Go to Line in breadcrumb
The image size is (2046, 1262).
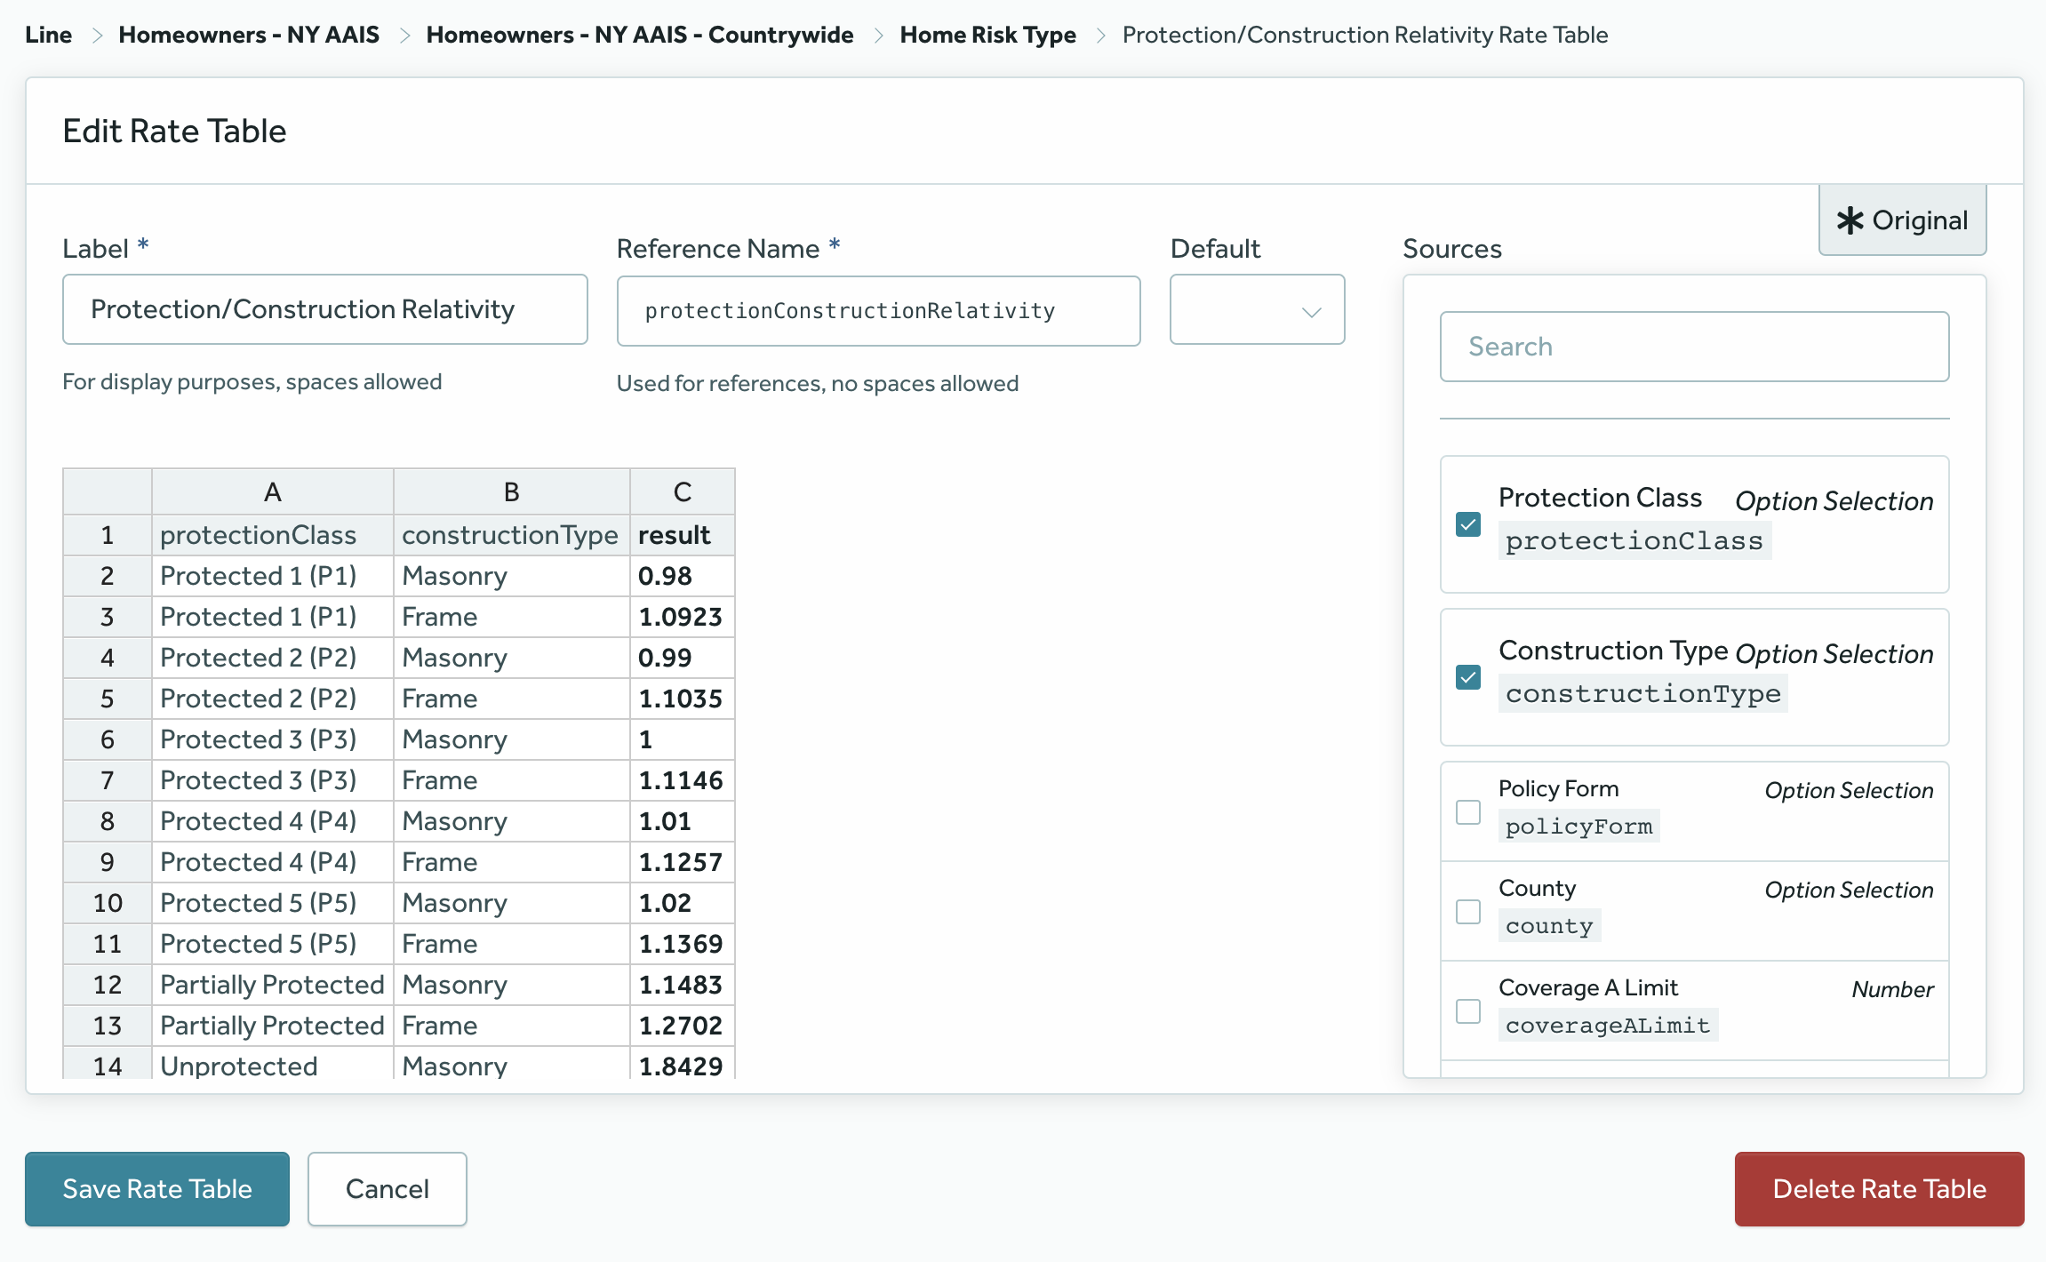48,35
